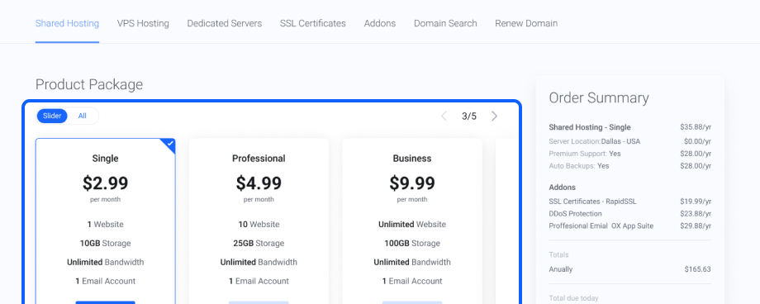
Task: Click the Order Summary heading
Action: pyautogui.click(x=599, y=98)
